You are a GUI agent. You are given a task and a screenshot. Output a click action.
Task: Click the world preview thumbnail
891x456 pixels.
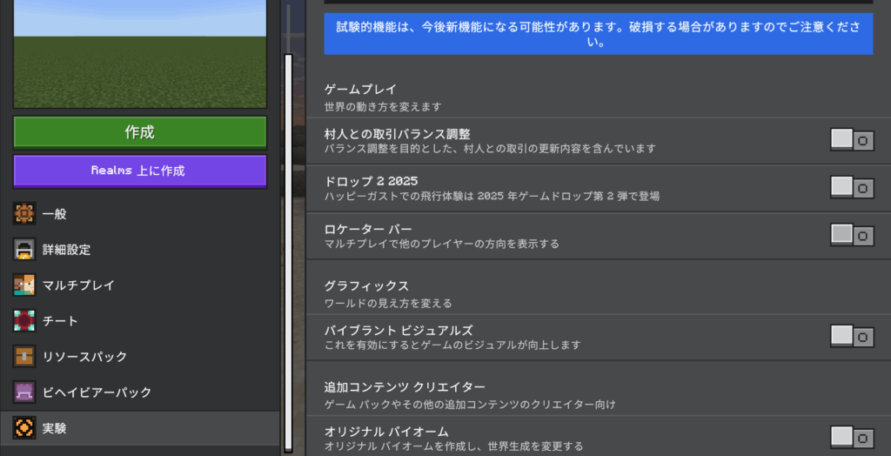point(140,54)
